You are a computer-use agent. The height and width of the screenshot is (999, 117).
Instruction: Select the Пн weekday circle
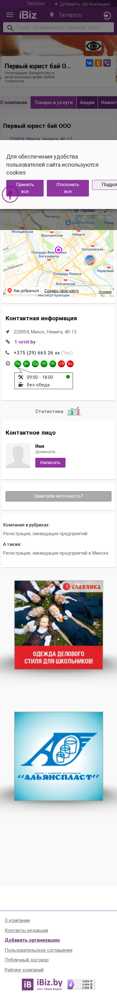click(x=18, y=364)
